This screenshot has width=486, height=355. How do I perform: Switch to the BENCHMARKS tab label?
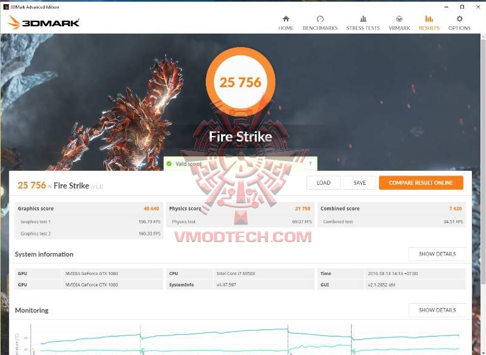320,28
